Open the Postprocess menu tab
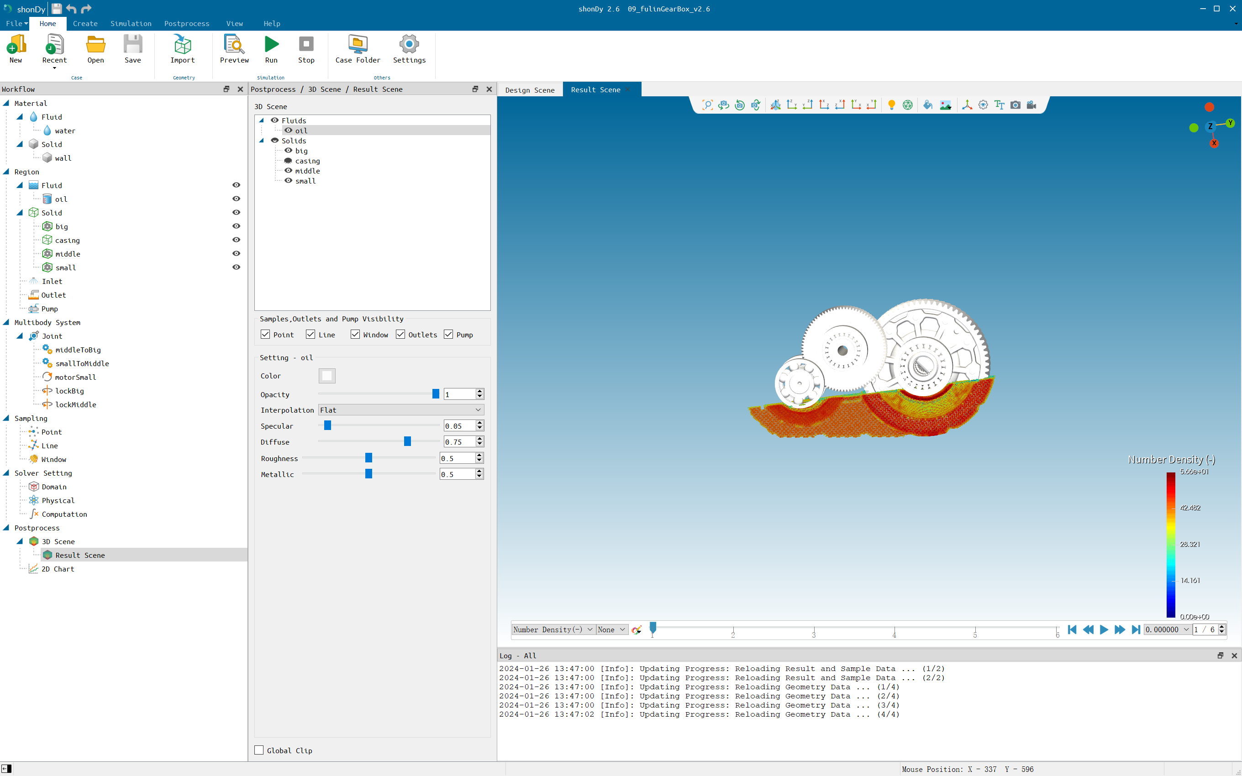This screenshot has width=1242, height=776. coord(186,23)
